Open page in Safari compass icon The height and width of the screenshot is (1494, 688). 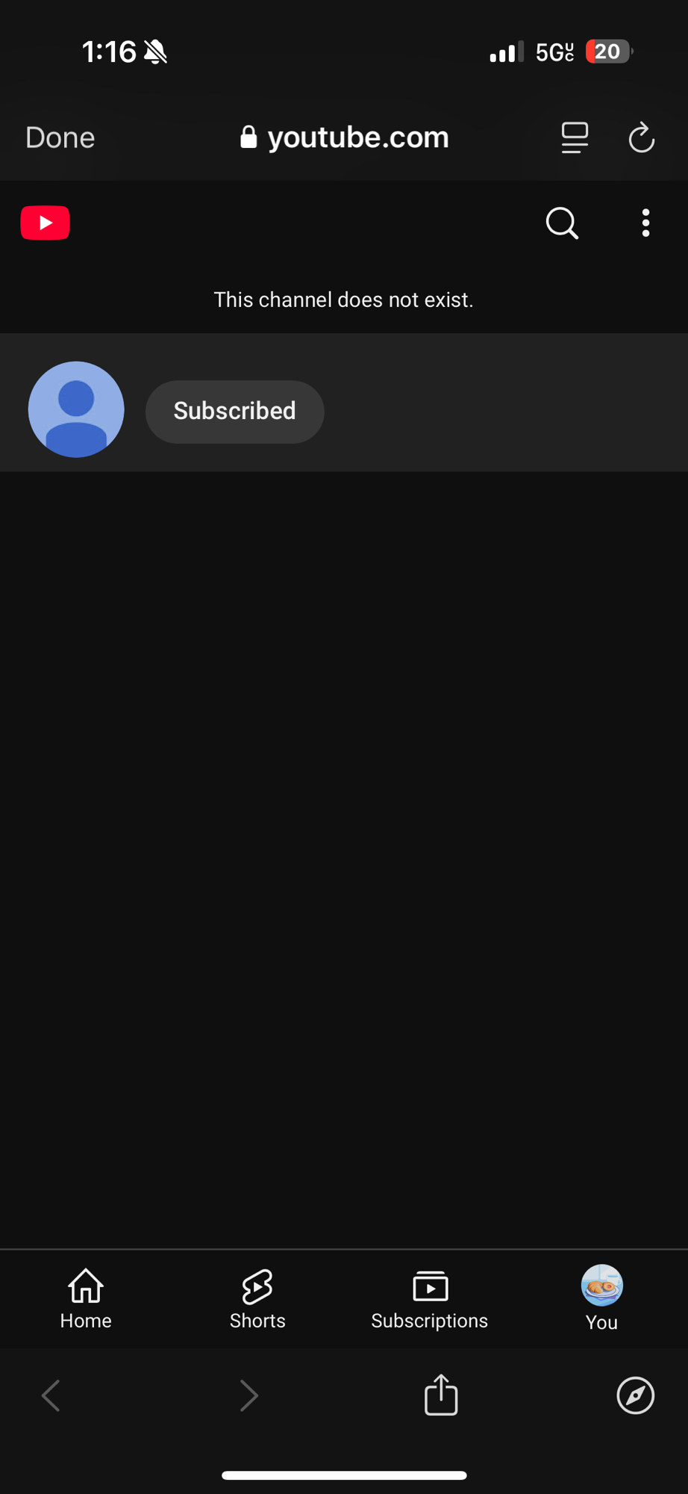pos(636,1395)
